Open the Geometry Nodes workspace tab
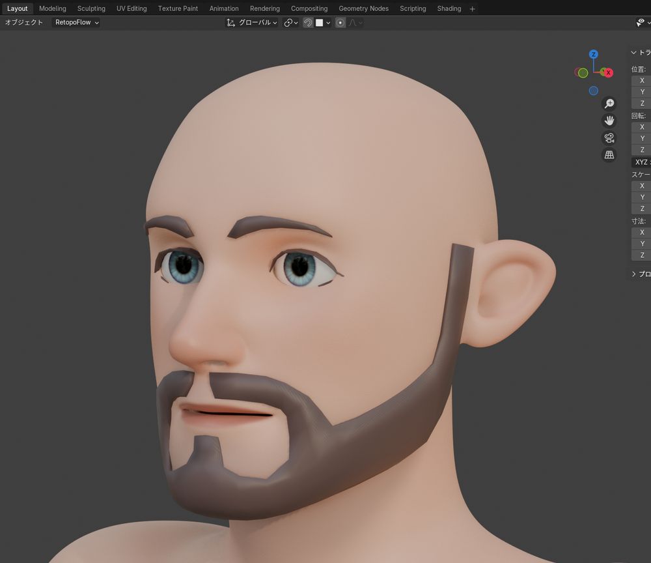The height and width of the screenshot is (563, 651). pos(363,8)
